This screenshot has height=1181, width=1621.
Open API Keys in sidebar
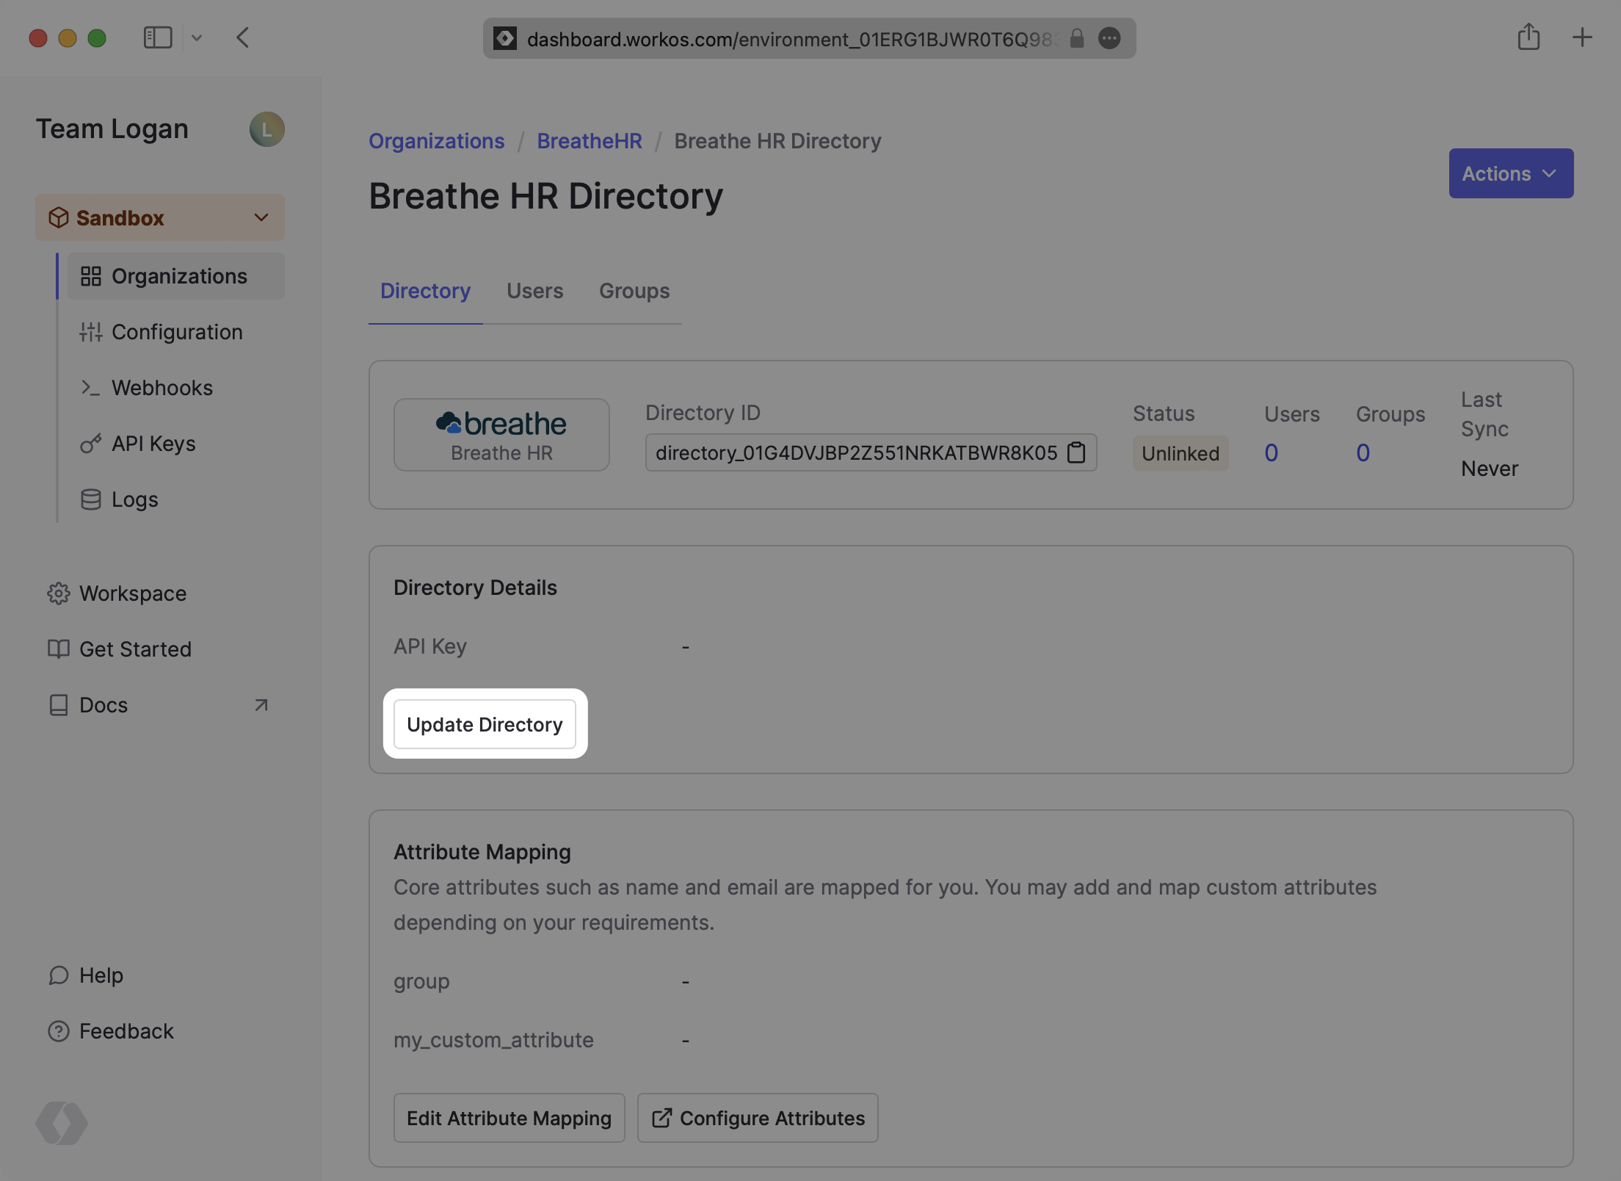click(153, 444)
